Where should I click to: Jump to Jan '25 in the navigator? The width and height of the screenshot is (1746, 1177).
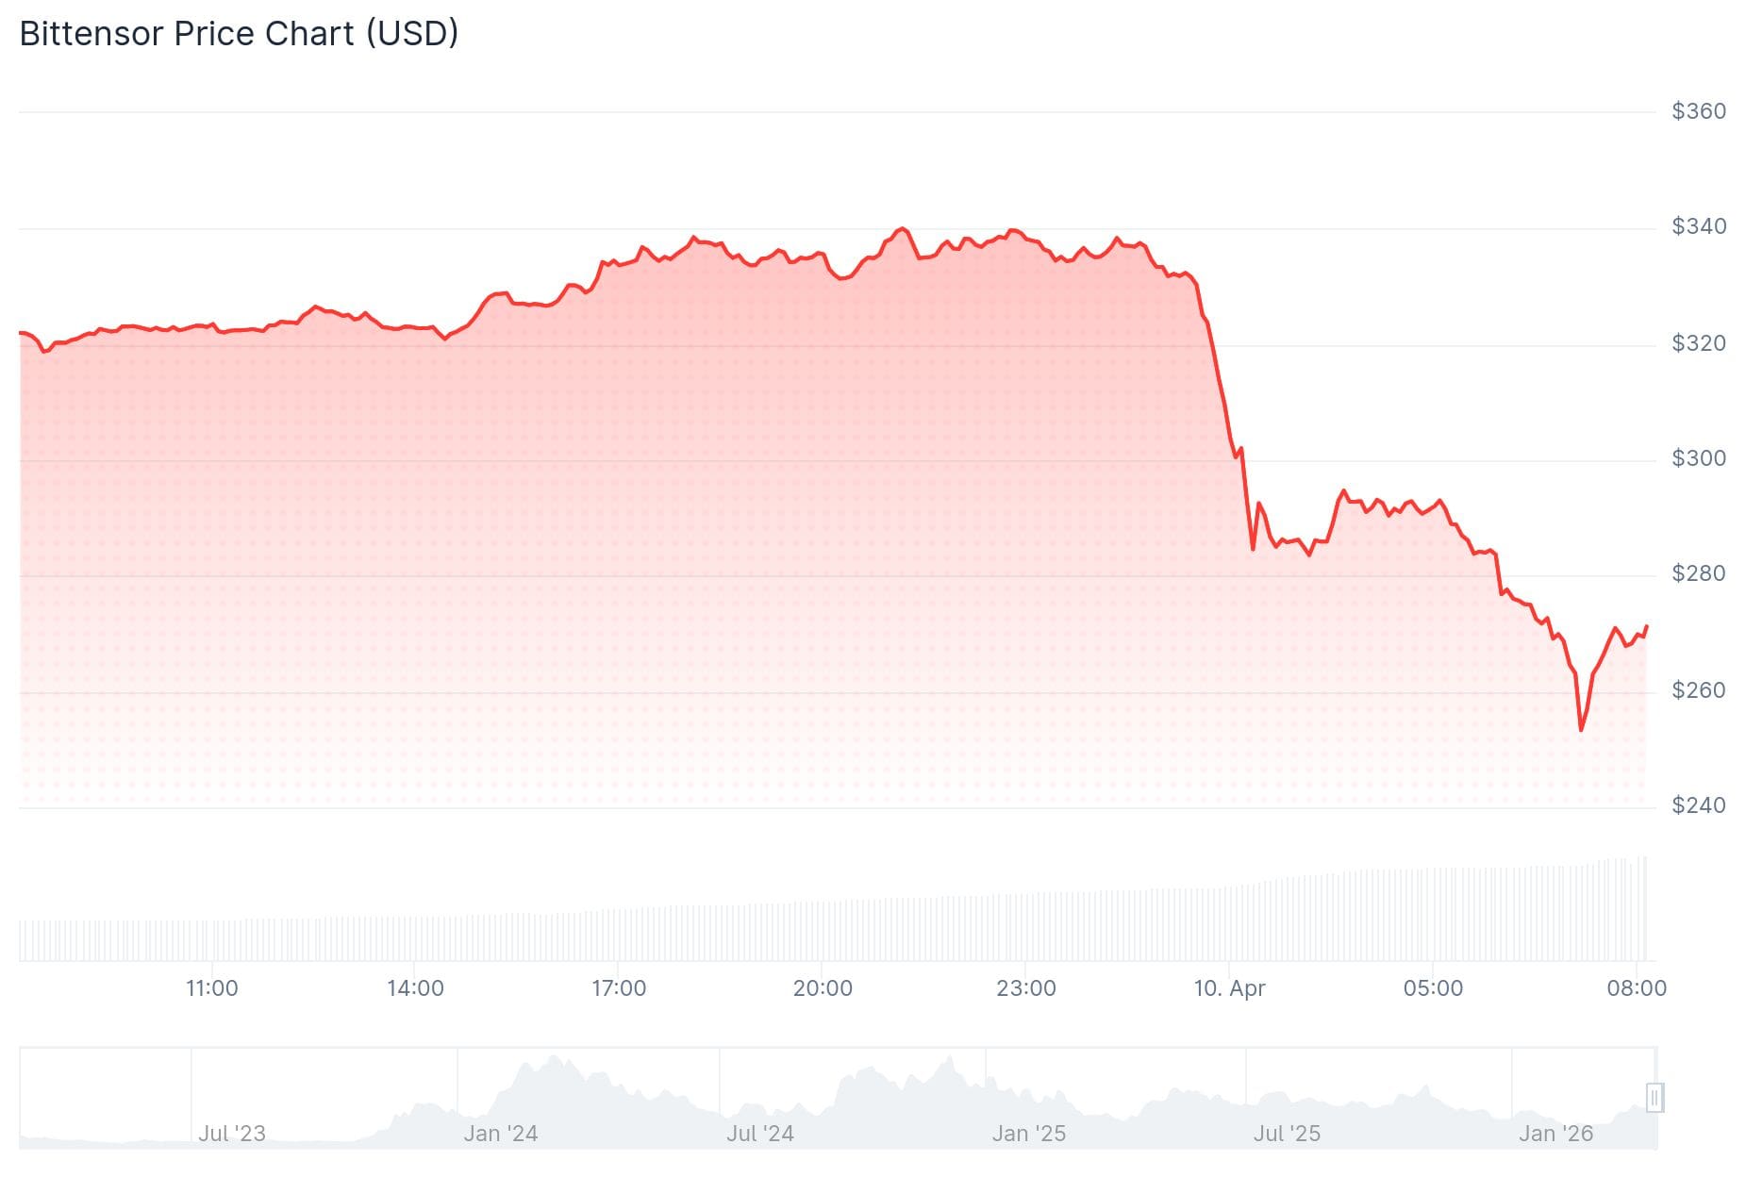point(1028,1134)
